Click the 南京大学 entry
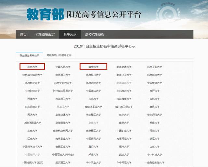 [124, 123]
